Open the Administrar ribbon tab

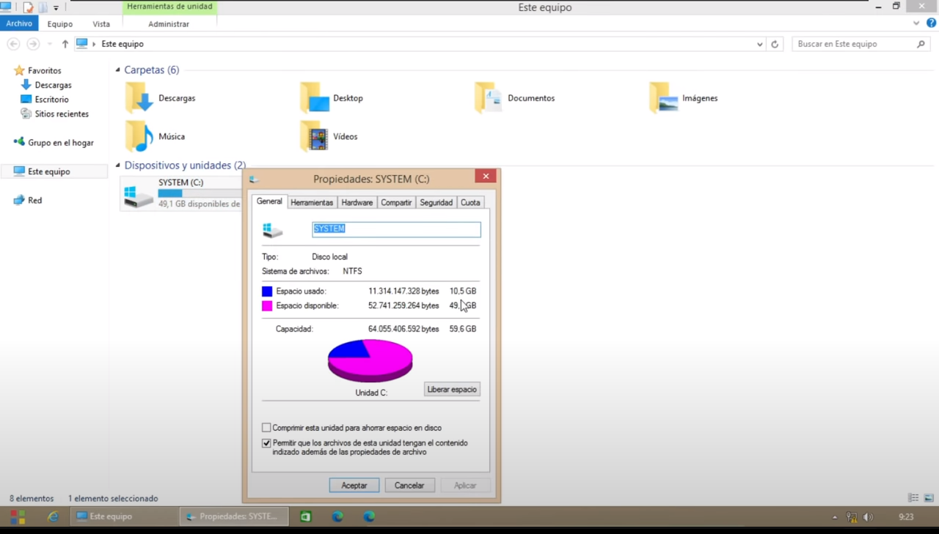click(x=168, y=23)
